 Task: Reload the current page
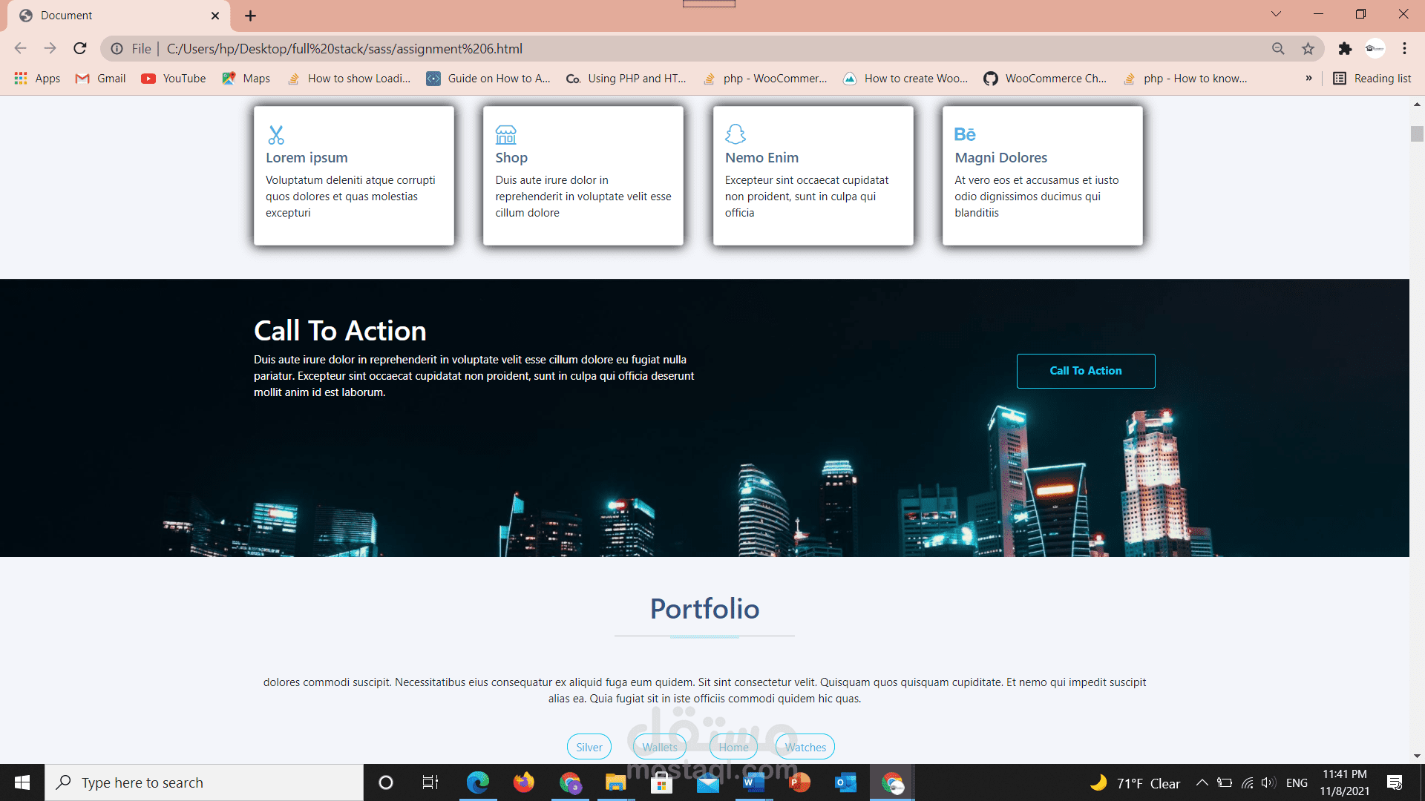[79, 48]
